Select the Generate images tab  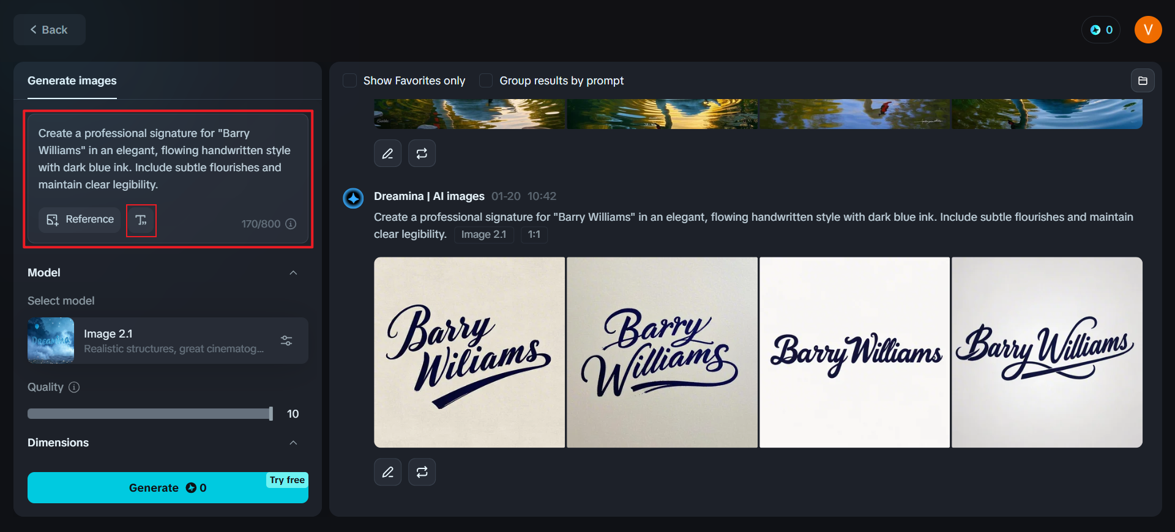[72, 81]
